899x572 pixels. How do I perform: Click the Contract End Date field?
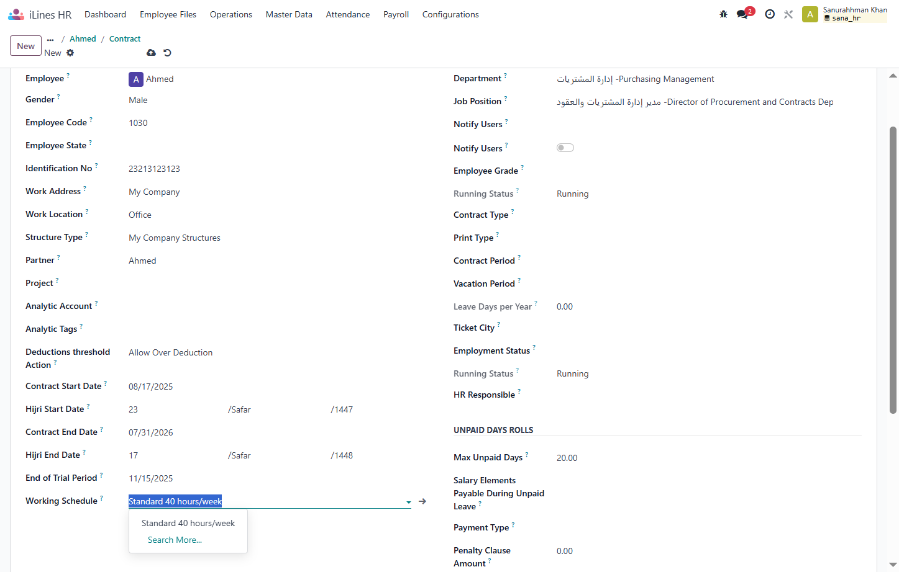pyautogui.click(x=270, y=432)
